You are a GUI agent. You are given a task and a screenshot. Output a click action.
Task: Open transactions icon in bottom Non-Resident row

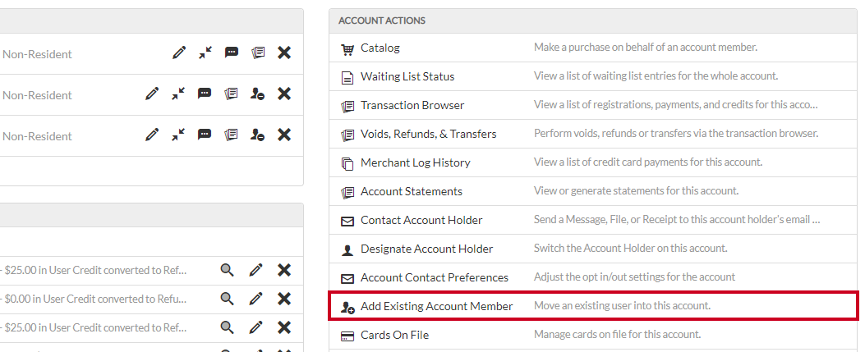click(x=231, y=135)
